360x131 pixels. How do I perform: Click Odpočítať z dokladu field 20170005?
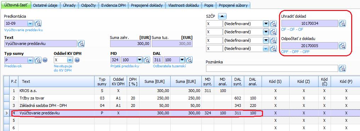(310, 46)
